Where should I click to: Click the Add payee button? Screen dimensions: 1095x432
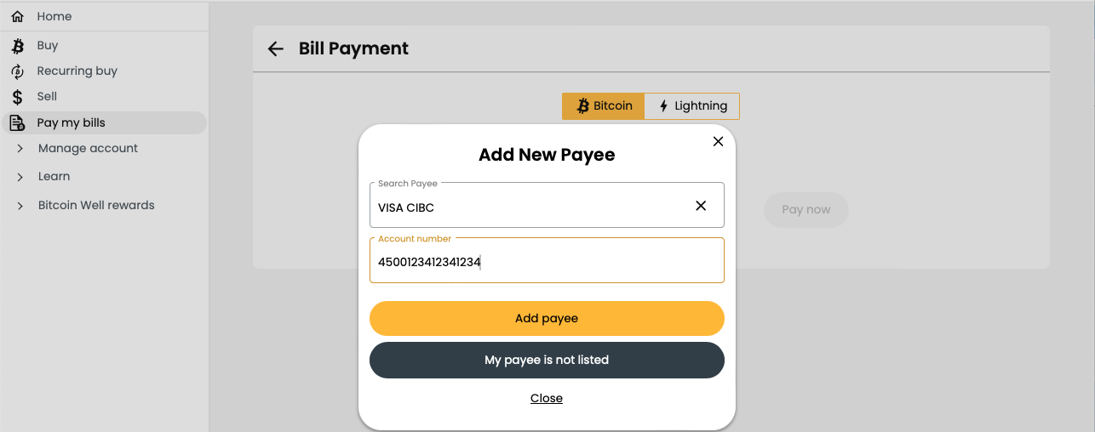(x=547, y=319)
